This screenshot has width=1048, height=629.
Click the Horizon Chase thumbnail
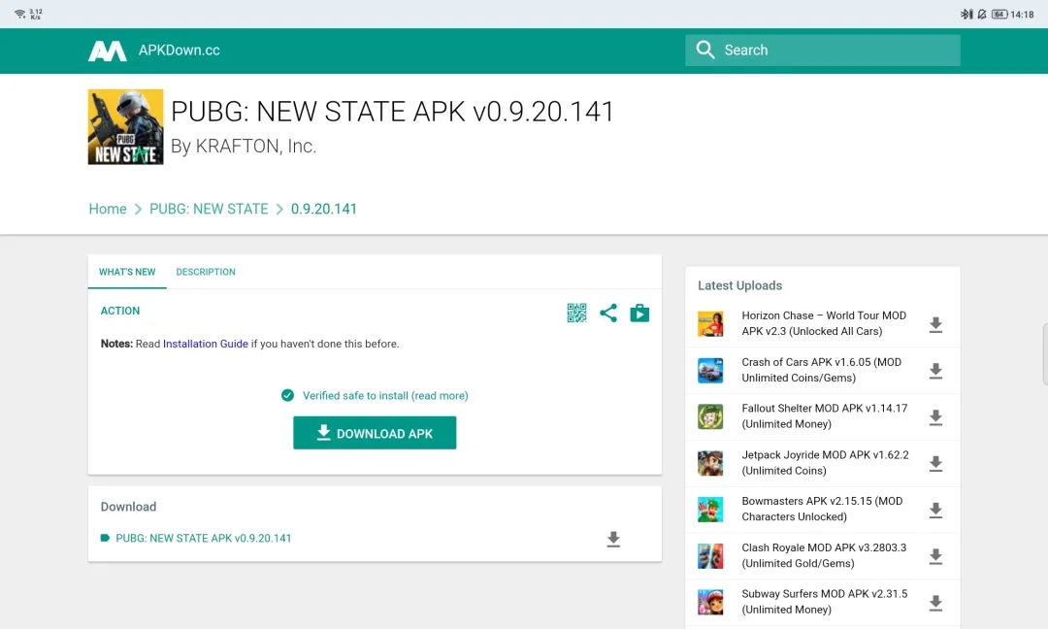point(710,324)
